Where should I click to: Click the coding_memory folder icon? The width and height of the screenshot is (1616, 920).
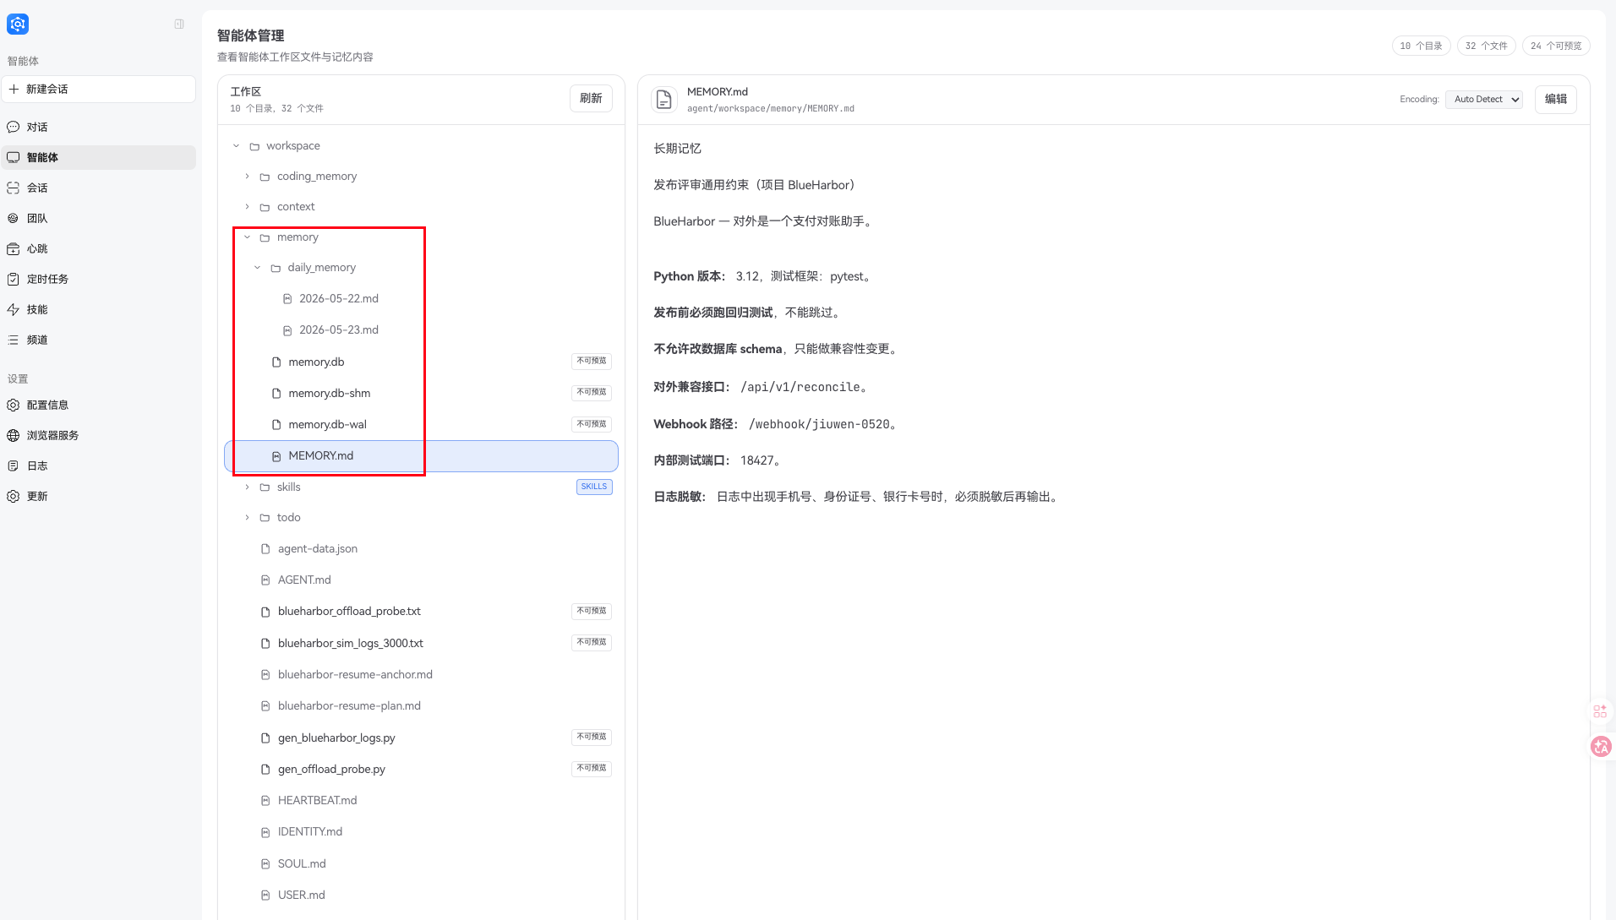pos(265,177)
